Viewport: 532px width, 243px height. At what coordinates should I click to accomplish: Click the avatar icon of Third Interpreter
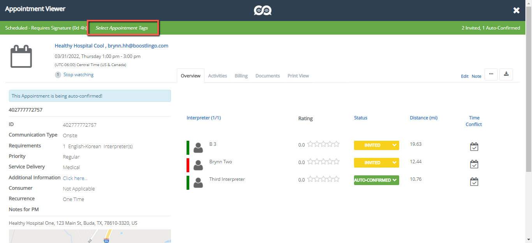coord(198,182)
